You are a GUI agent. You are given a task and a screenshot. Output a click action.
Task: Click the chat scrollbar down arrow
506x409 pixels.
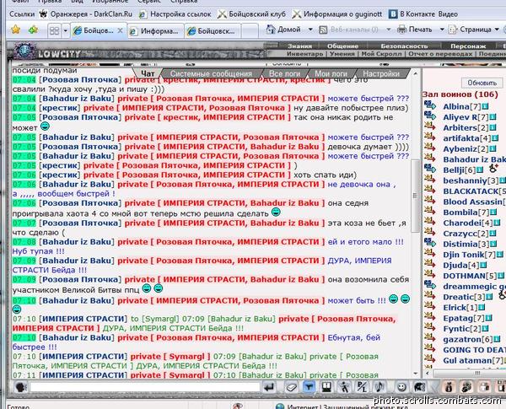pos(415,374)
